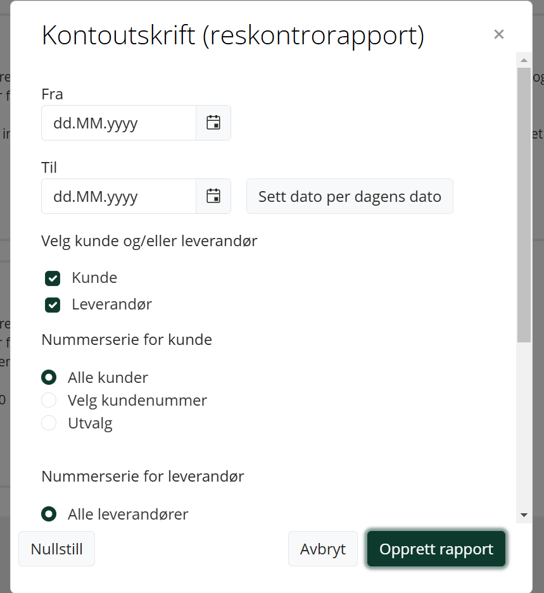Viewport: 544px width, 593px height.
Task: Click the Velg kunde og/eller leverandør label
Action: (149, 241)
